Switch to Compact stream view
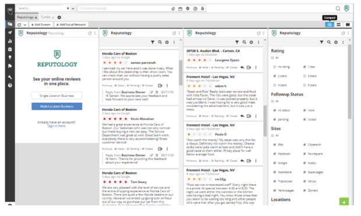Viewport: 361px width, 216px height. tap(330, 24)
